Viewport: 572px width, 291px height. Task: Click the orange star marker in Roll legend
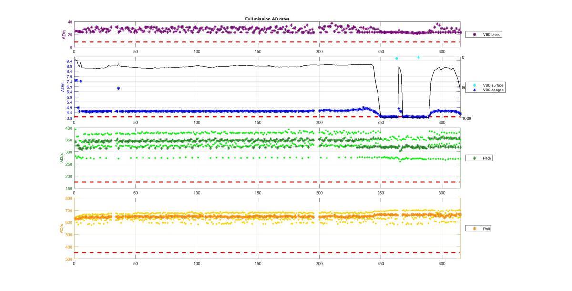pyautogui.click(x=474, y=229)
